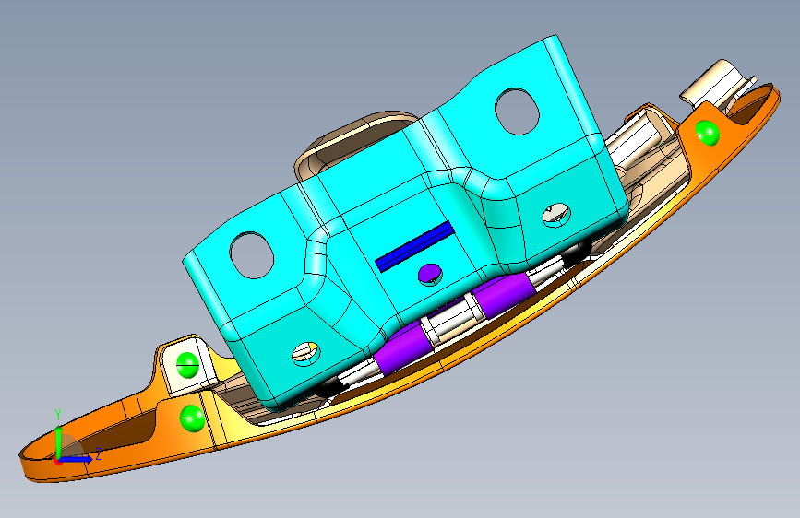Image resolution: width=800 pixels, height=518 pixels.
Task: Select the green Y axis arrow of the triad
Action: pos(59,441)
